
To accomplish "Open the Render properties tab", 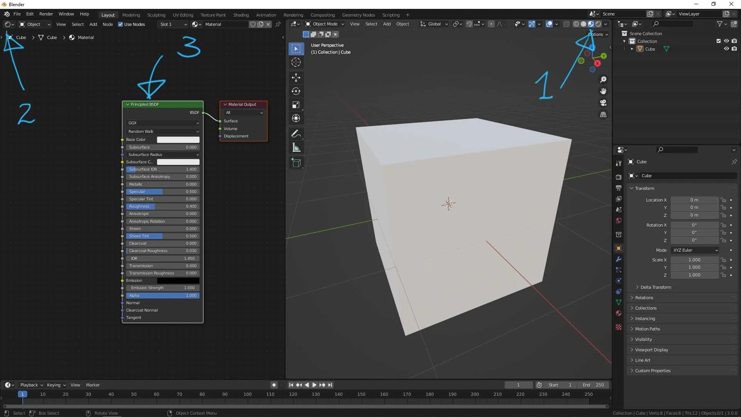I will tap(619, 177).
